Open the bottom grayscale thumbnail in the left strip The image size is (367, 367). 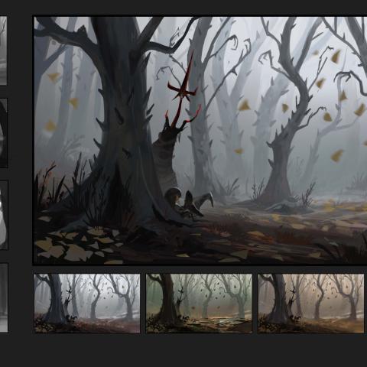[x=4, y=297]
